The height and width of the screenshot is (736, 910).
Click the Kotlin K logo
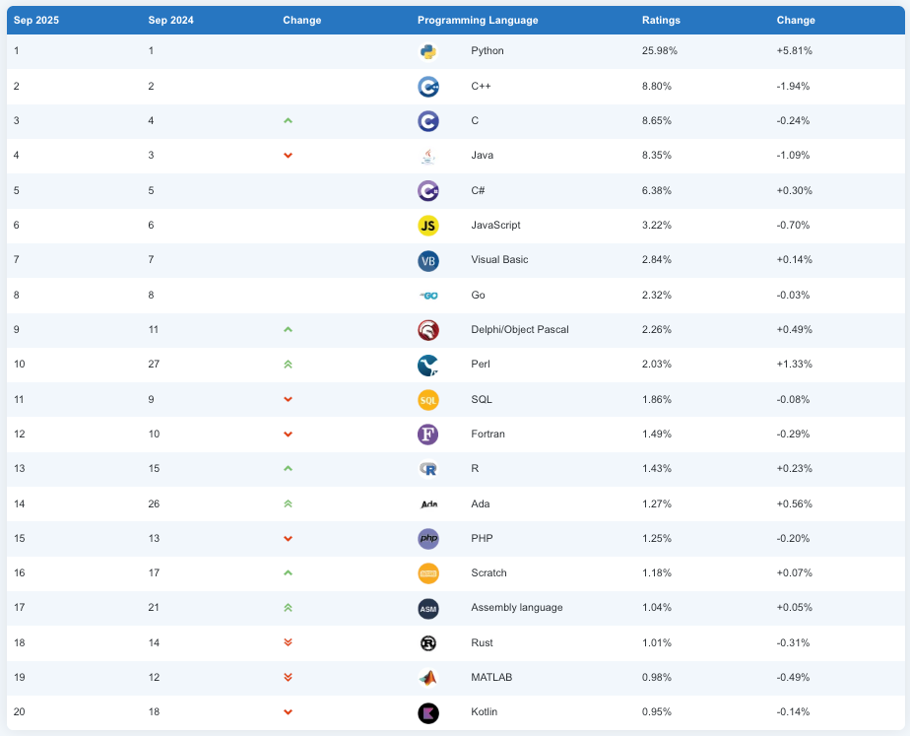[x=427, y=712]
